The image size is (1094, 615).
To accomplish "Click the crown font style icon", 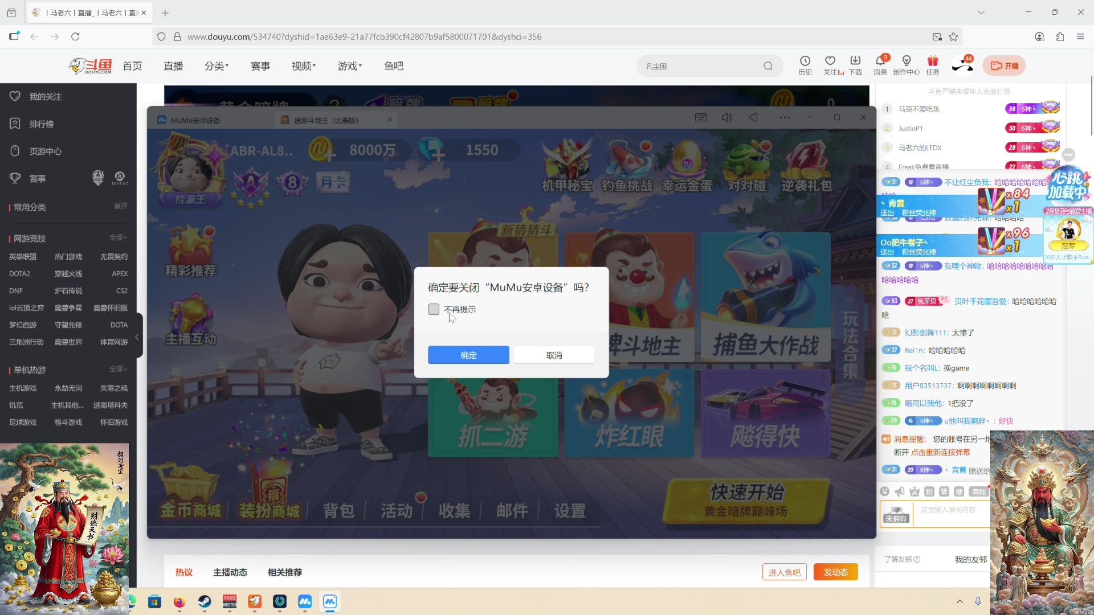I will pos(915,491).
